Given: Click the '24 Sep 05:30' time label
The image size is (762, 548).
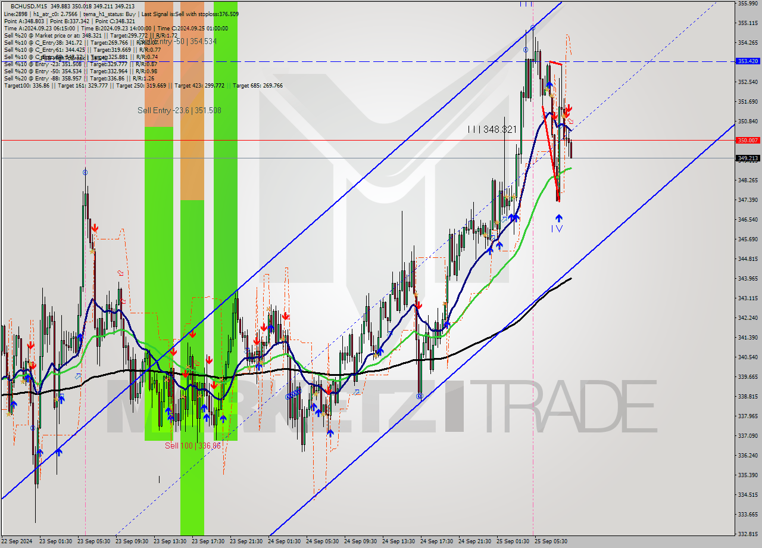Looking at the screenshot, I should [x=322, y=541].
